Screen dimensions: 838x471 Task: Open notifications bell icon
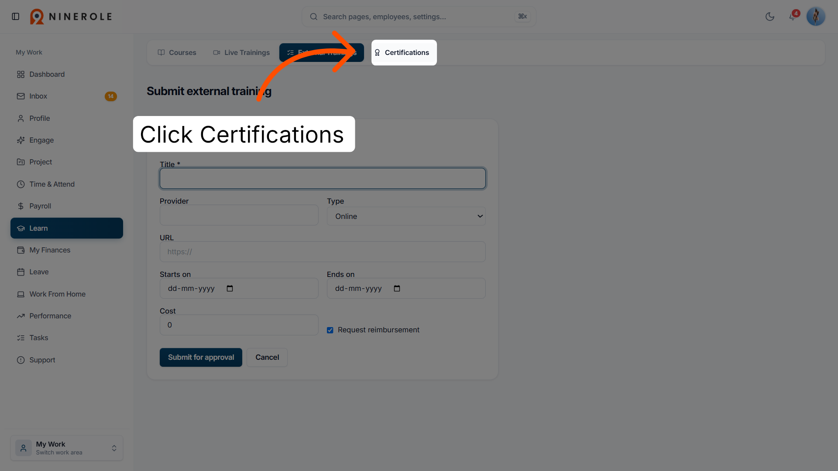[x=793, y=17]
